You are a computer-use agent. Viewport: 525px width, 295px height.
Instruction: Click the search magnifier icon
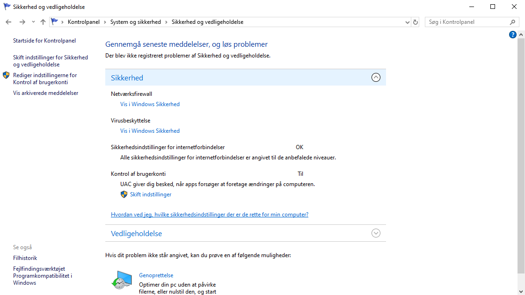(513, 22)
